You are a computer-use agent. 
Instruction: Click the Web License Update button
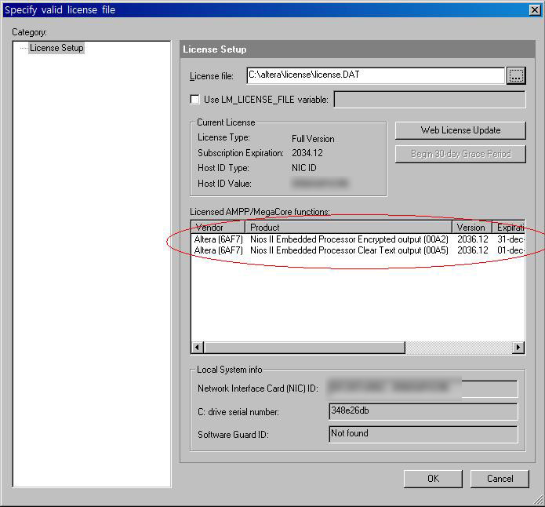point(460,130)
